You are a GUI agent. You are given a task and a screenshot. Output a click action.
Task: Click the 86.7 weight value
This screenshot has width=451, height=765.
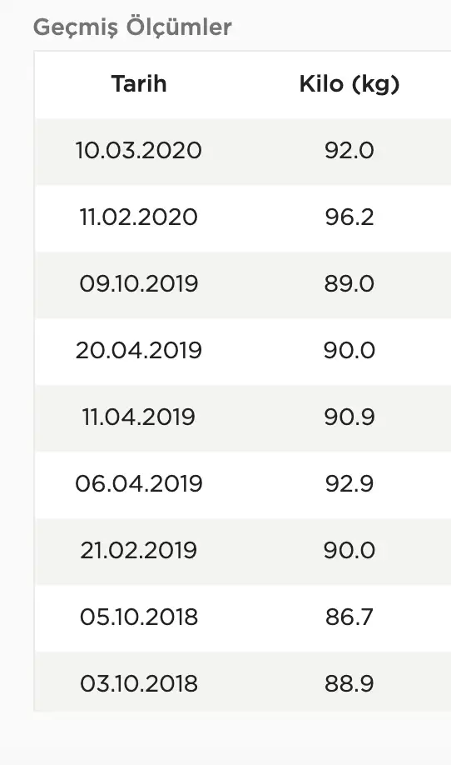pos(349,617)
